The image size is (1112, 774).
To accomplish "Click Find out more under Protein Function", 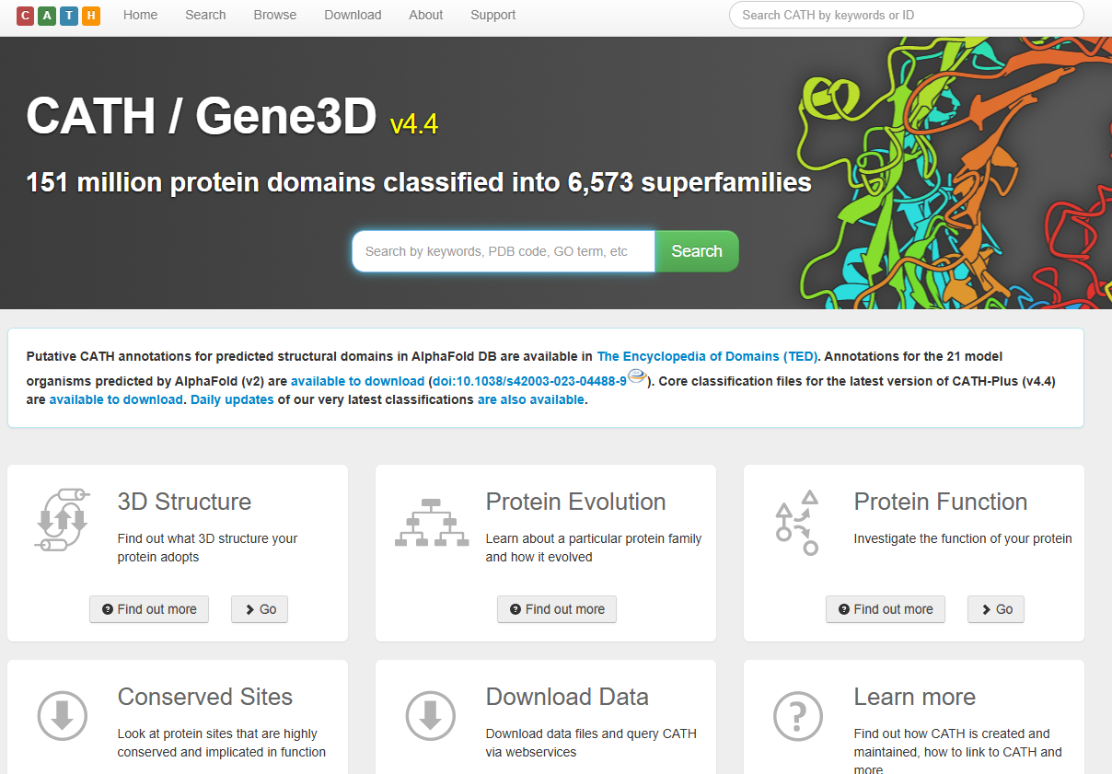I will [886, 609].
